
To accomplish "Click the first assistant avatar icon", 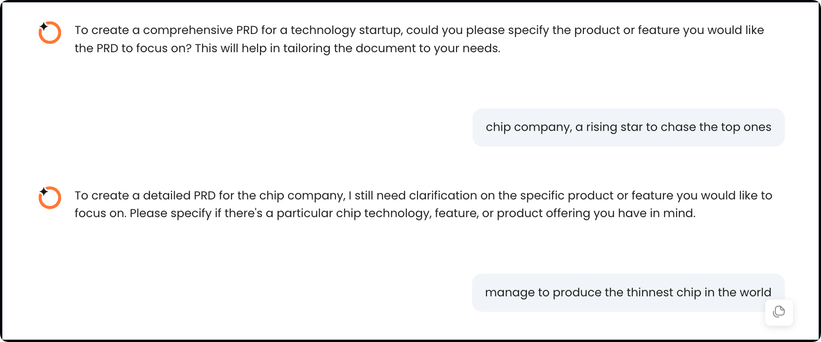I will pos(50,33).
